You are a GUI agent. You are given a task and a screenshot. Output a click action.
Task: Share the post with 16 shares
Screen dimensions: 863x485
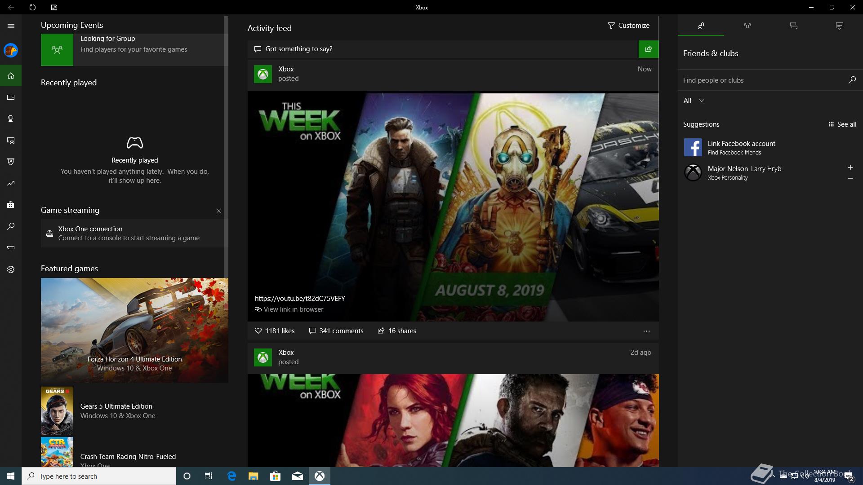[397, 331]
